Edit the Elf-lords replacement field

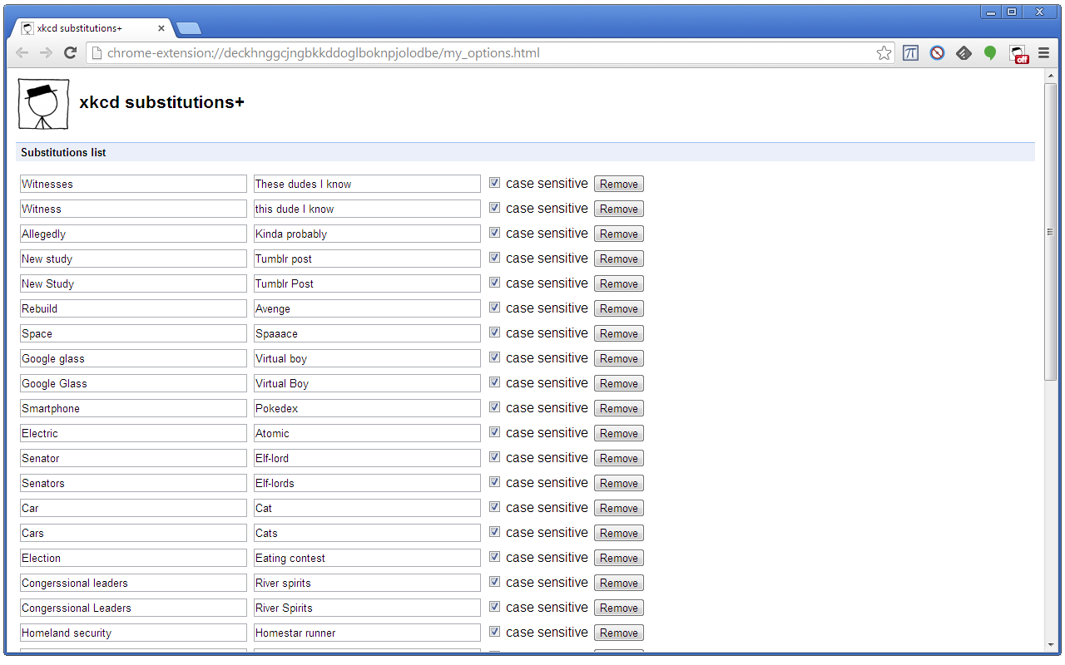point(367,483)
